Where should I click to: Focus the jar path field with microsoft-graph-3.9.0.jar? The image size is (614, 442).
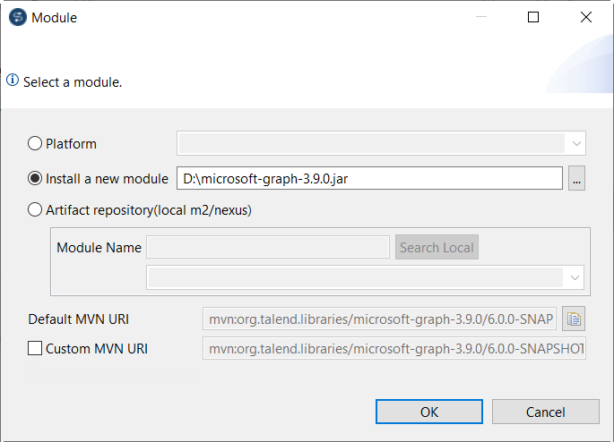pos(369,178)
